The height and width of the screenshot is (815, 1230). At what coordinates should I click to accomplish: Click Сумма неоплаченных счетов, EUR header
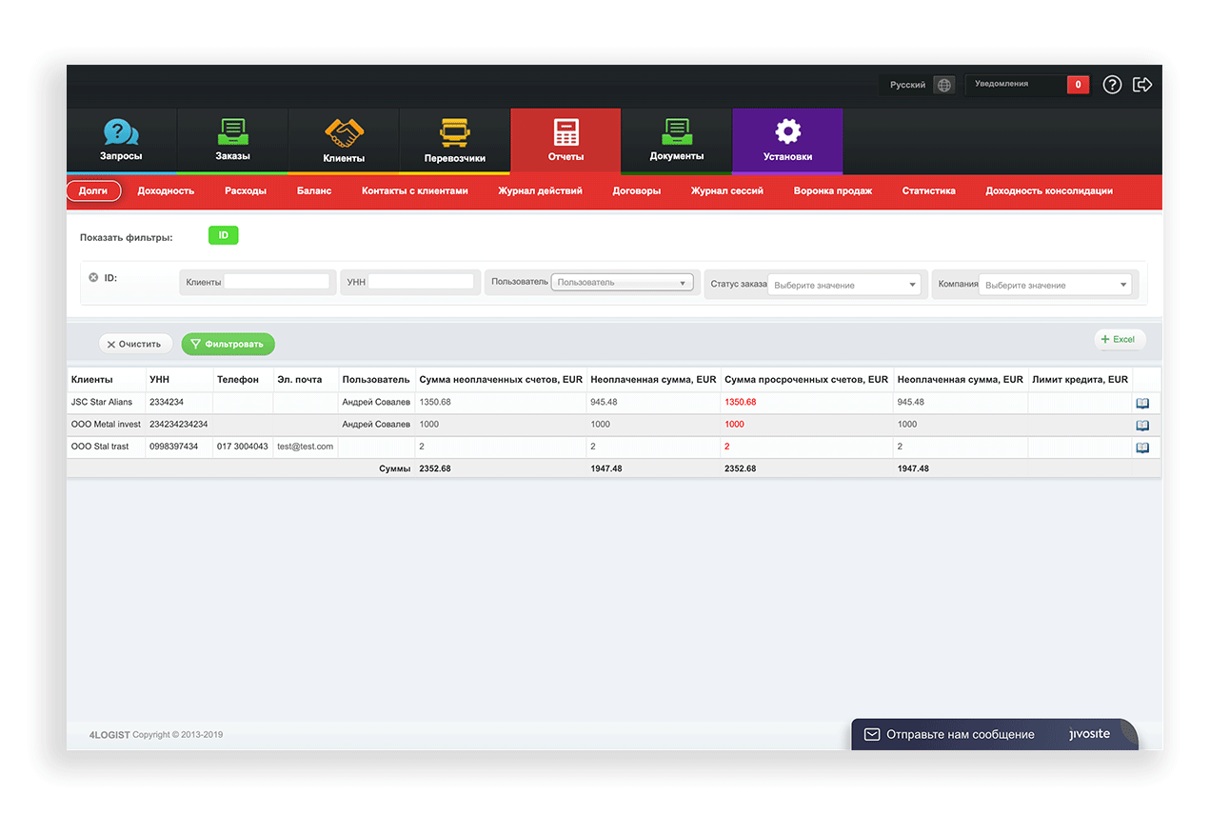point(501,379)
